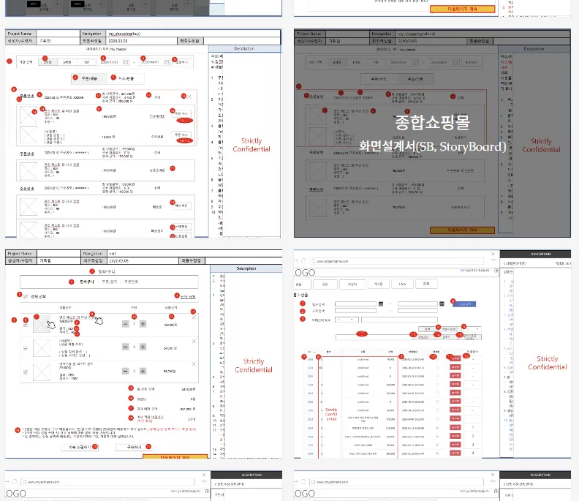This screenshot has width=579, height=501.
Task: Toggle checkbox of second cart item
Action: pyautogui.click(x=26, y=348)
